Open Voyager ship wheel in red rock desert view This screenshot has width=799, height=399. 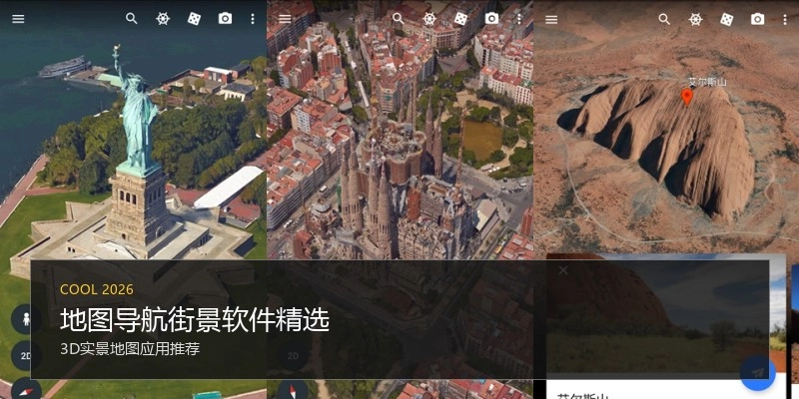pyautogui.click(x=695, y=19)
